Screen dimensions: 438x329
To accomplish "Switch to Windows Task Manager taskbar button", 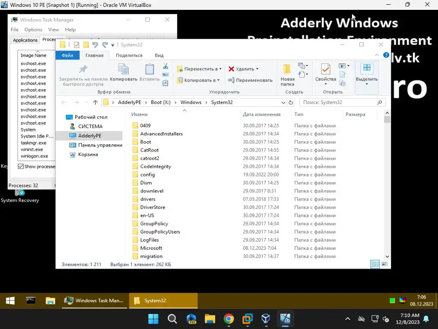I will click(x=95, y=301).
